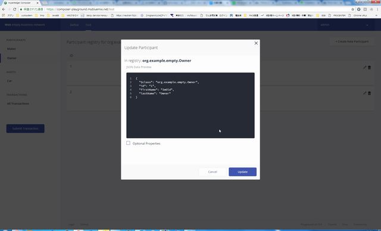Viewport: 381px width, 231px height.
Task: Click the org.example.empty.Owner registry text
Action: [167, 61]
